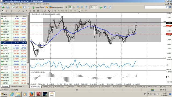Open the Terminal panel icon
The height and width of the screenshot is (97, 172).
click(24, 7)
